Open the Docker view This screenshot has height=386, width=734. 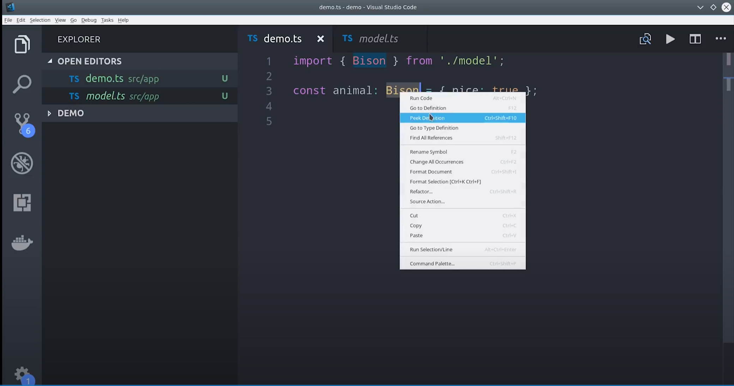[x=22, y=242]
